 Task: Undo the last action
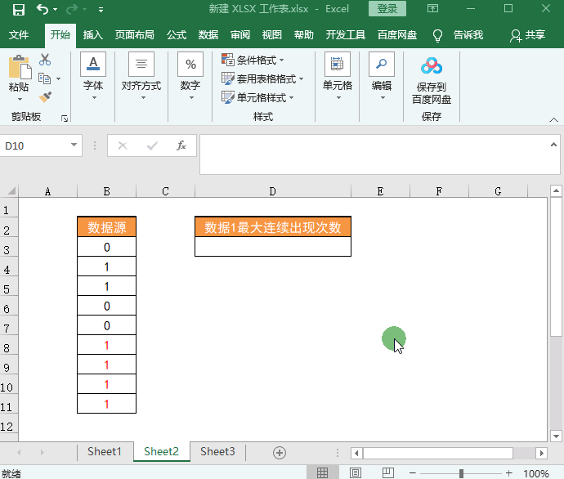(42, 9)
